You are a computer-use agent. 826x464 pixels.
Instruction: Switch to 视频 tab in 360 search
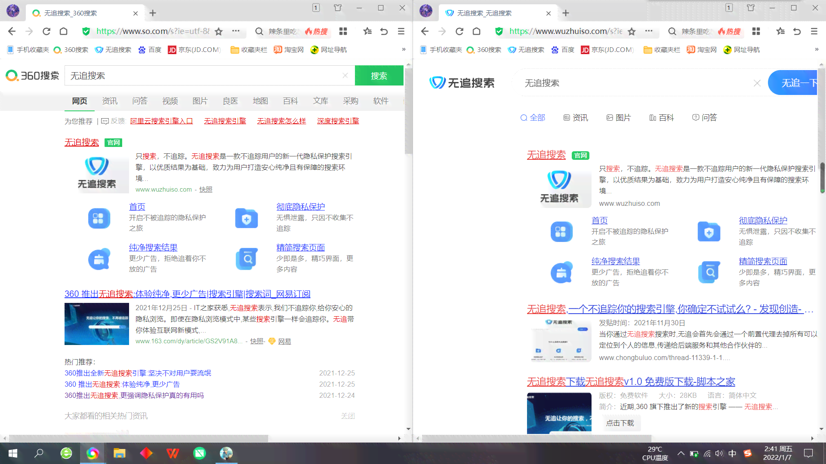point(170,101)
